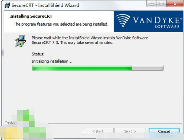Click the word SOFTWARE in the blue banner
The height and width of the screenshot is (140, 184).
click(x=167, y=27)
